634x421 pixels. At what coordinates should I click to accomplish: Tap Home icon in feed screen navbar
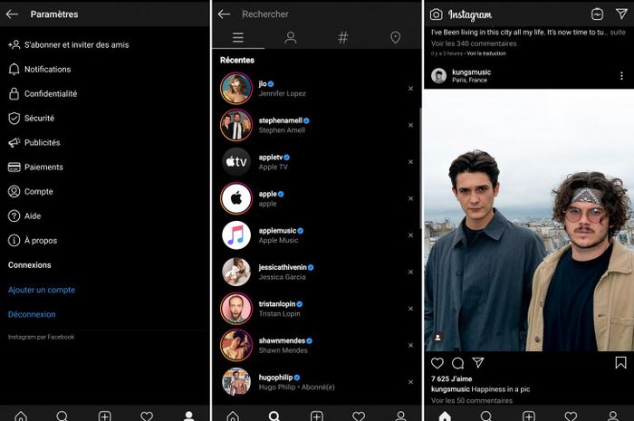pyautogui.click(x=445, y=416)
